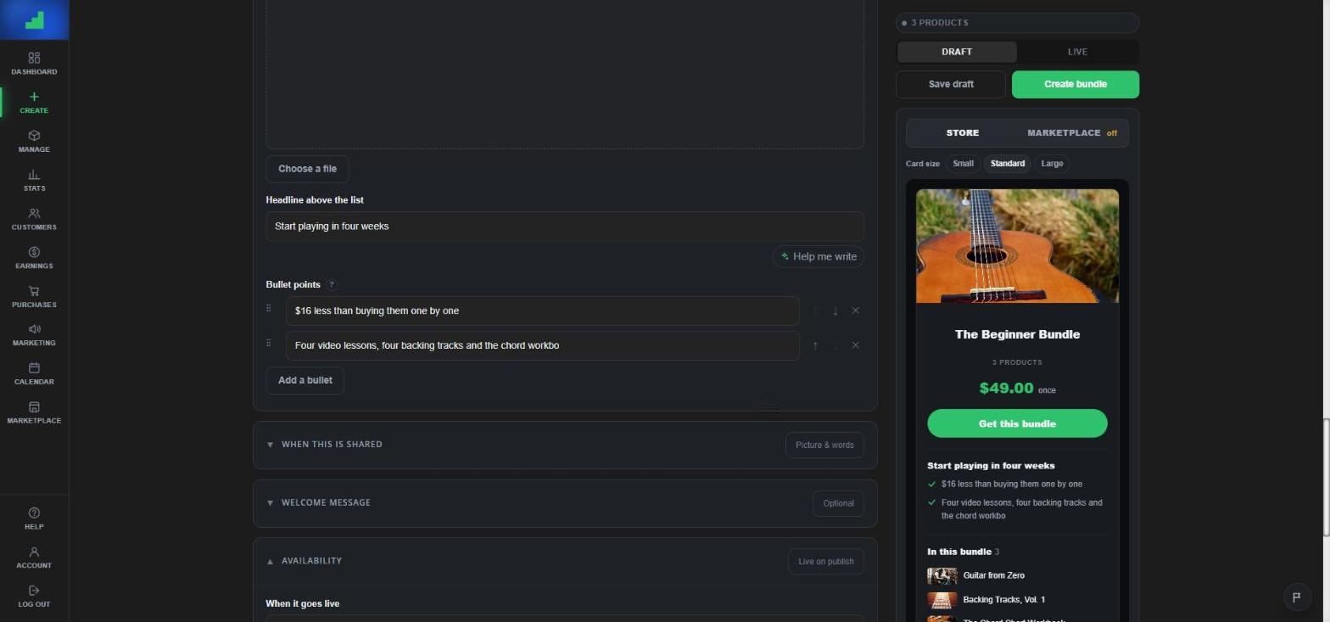Image resolution: width=1330 pixels, height=622 pixels.
Task: Click drag handle of 'Four video lessons' bullet
Action: pyautogui.click(x=269, y=344)
